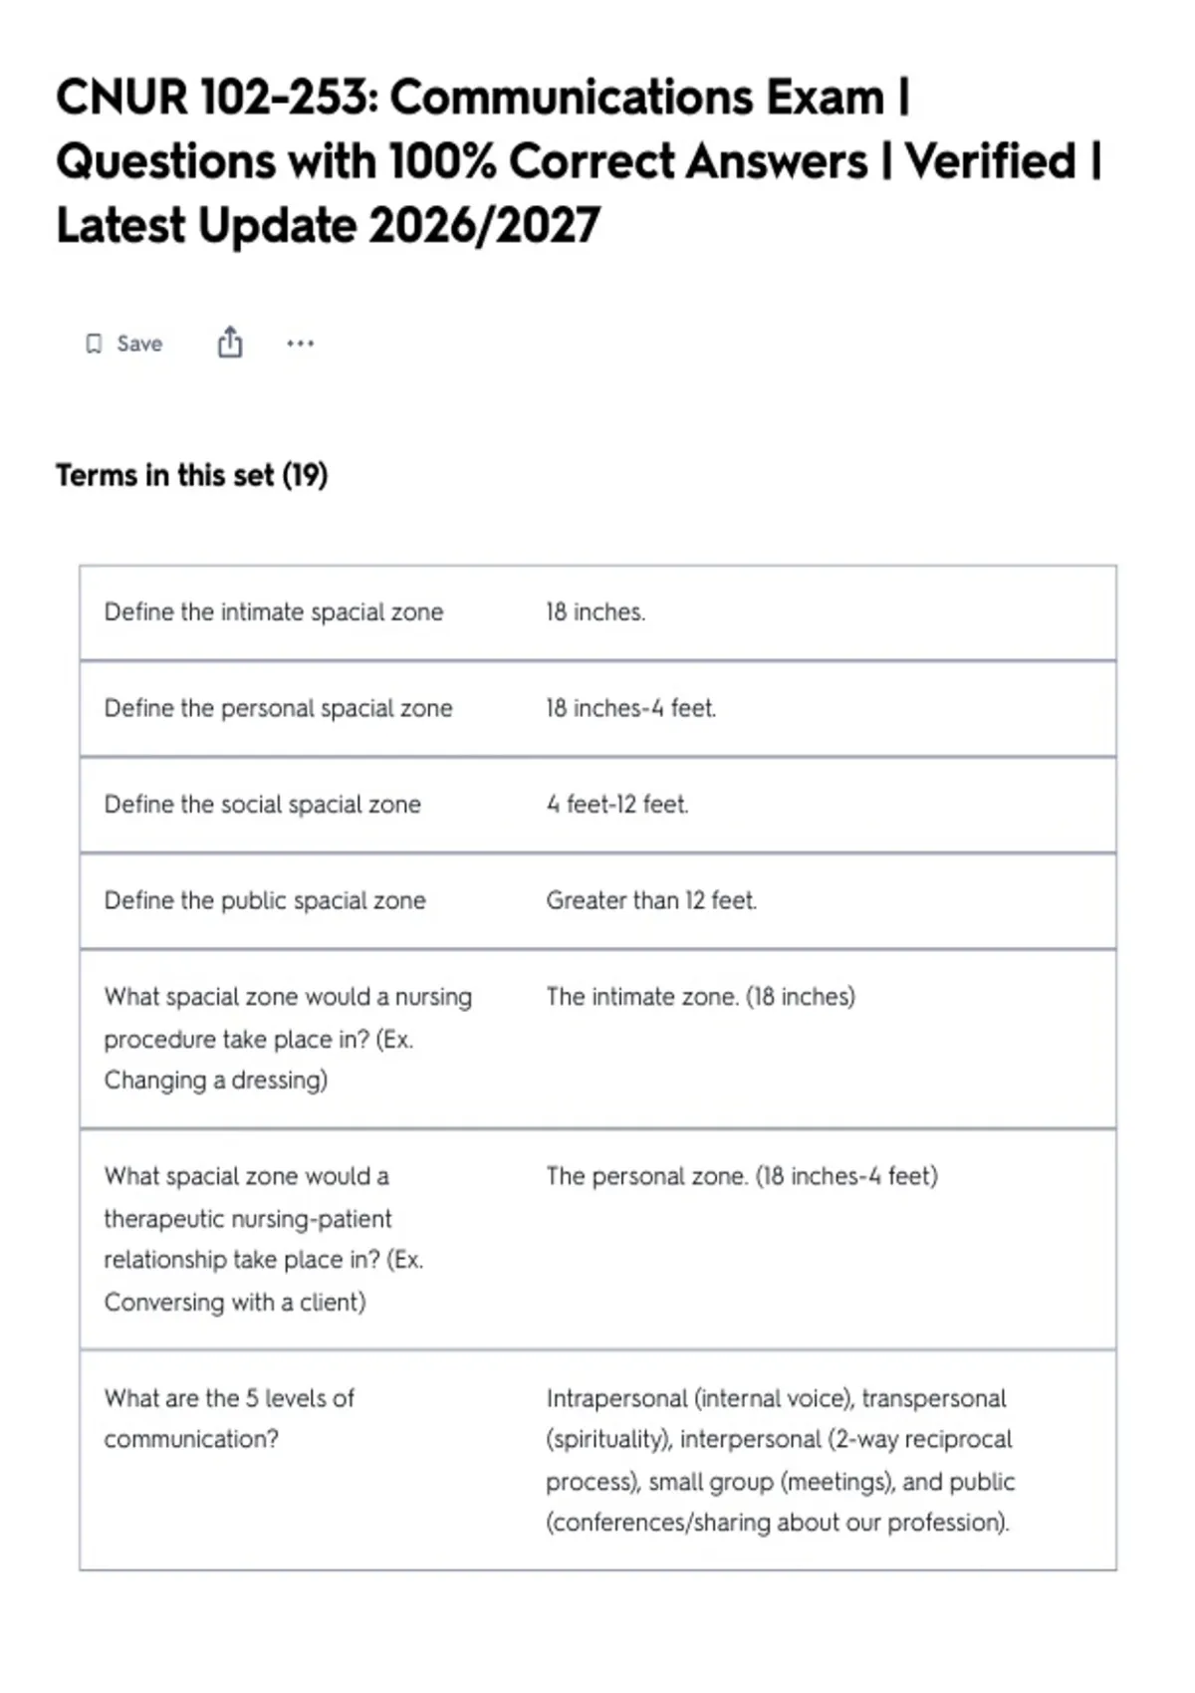This screenshot has width=1195, height=1693.
Task: Select the therapeutic nursing-patient relationship question
Action: (264, 1239)
